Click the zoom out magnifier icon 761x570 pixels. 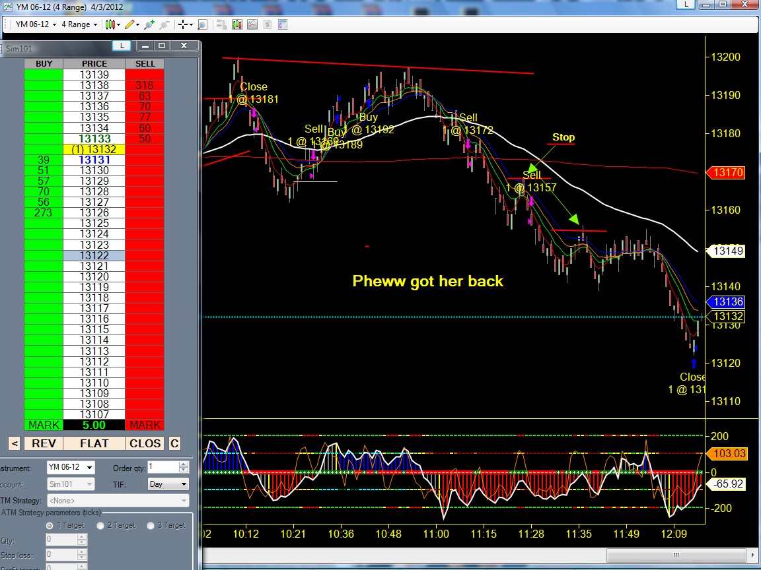point(164,24)
